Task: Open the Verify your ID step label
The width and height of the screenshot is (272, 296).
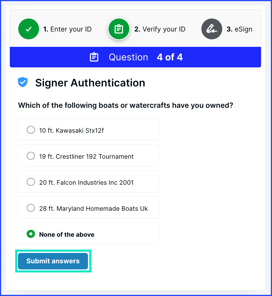Action: [x=160, y=29]
